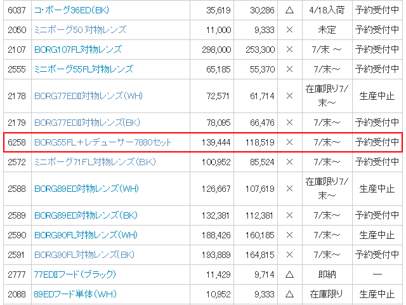This screenshot has width=406, height=305.
Task: Click the price 107,619
Action: click(260, 189)
